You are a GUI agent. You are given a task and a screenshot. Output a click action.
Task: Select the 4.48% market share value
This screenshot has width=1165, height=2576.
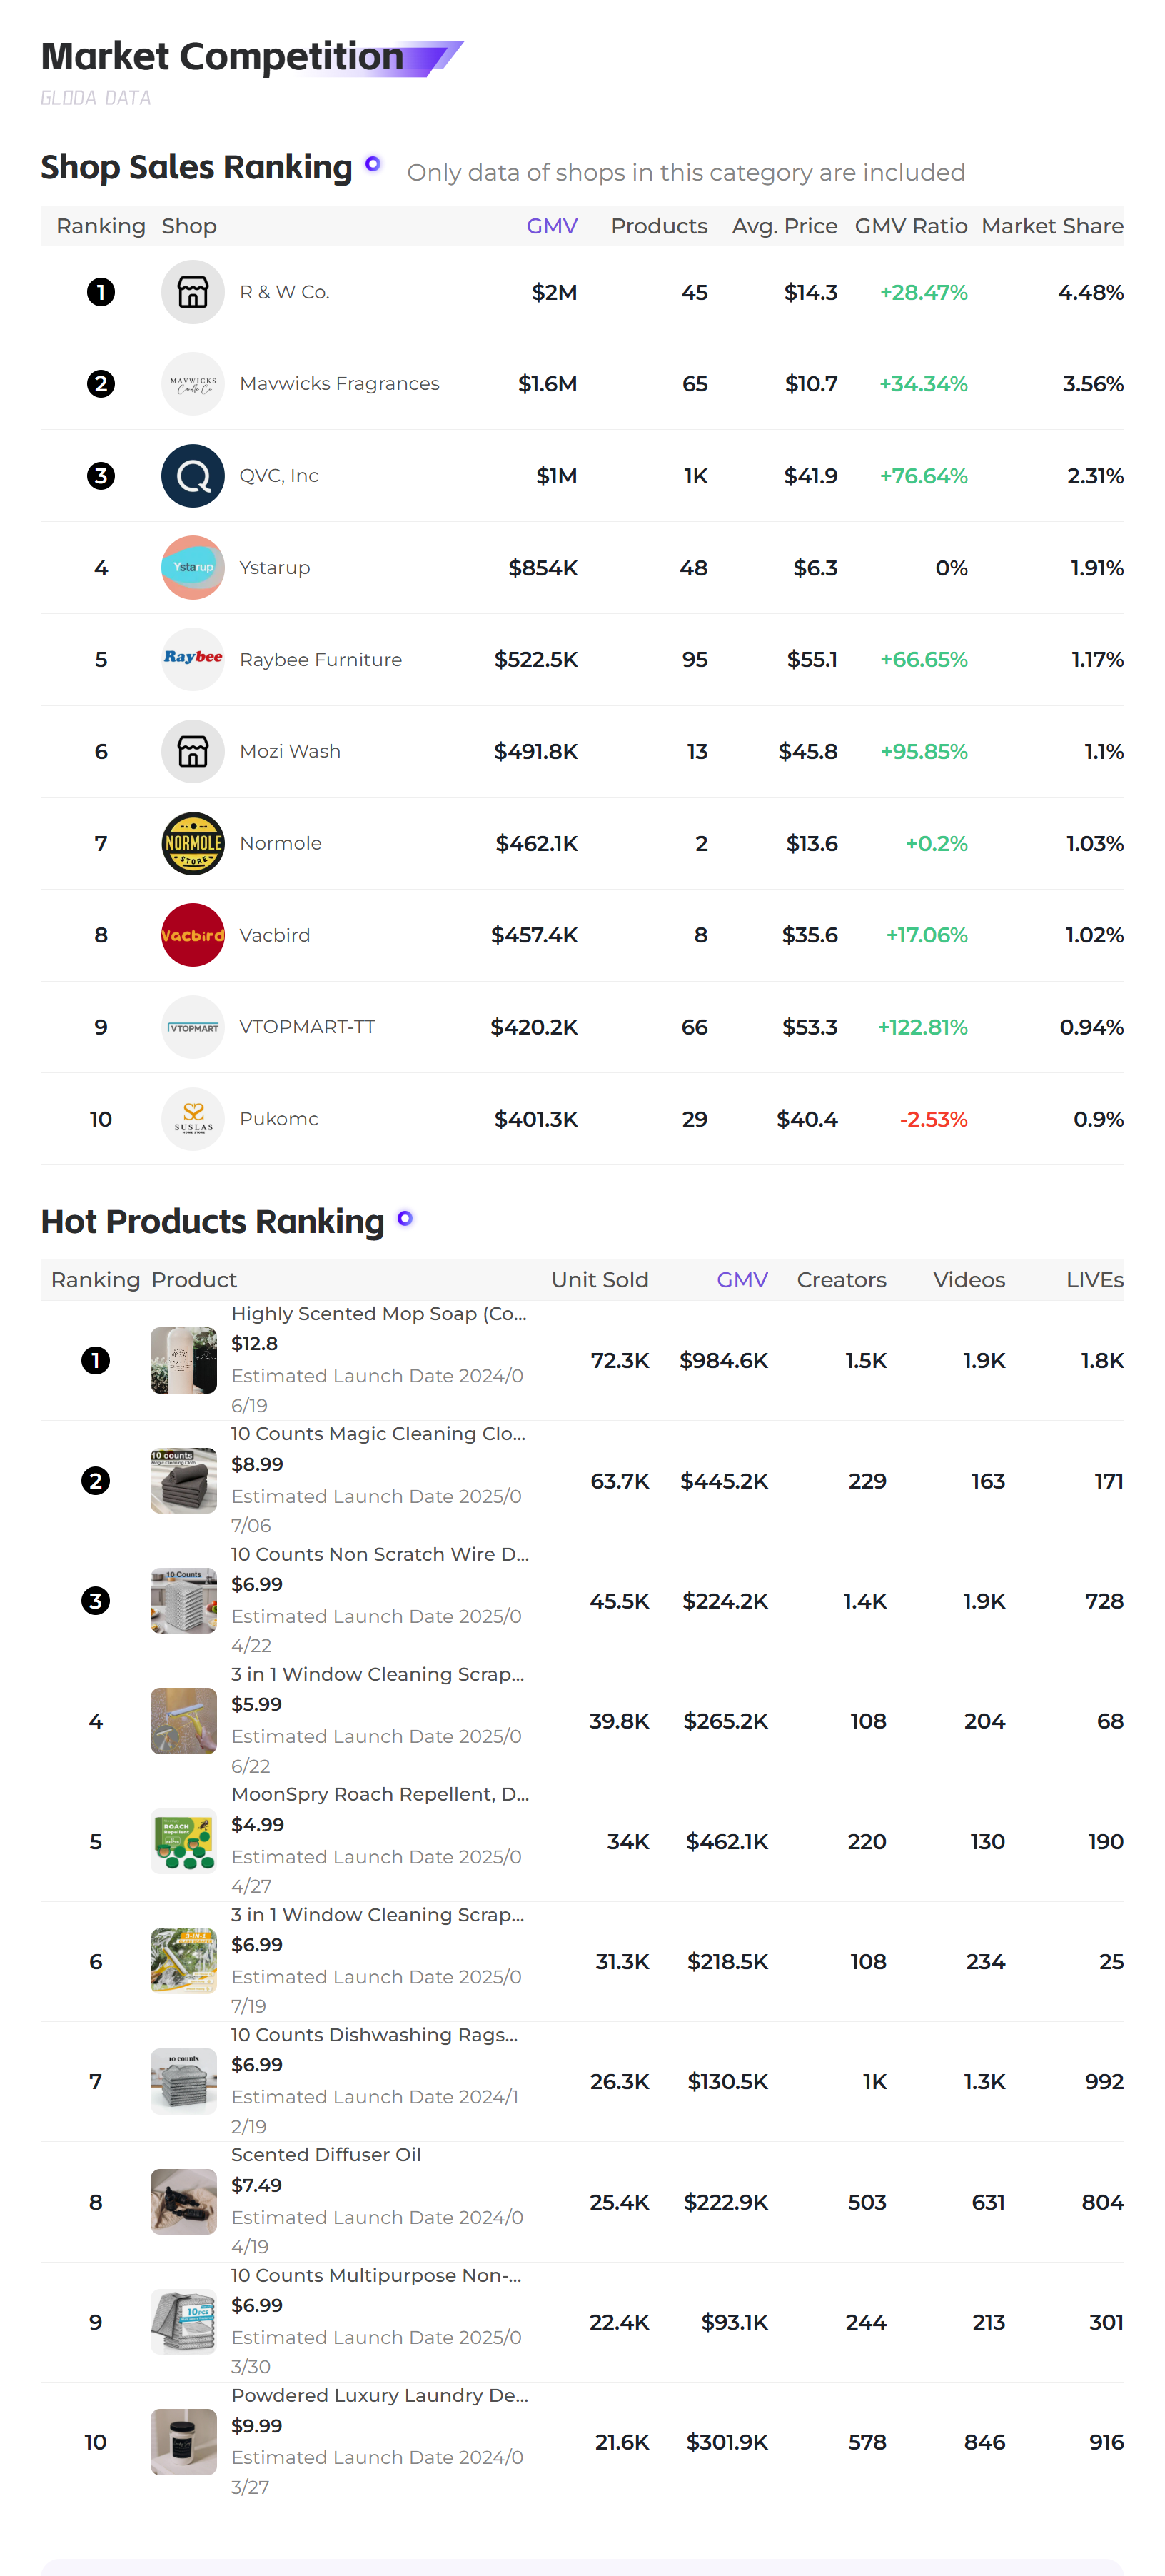pos(1090,292)
